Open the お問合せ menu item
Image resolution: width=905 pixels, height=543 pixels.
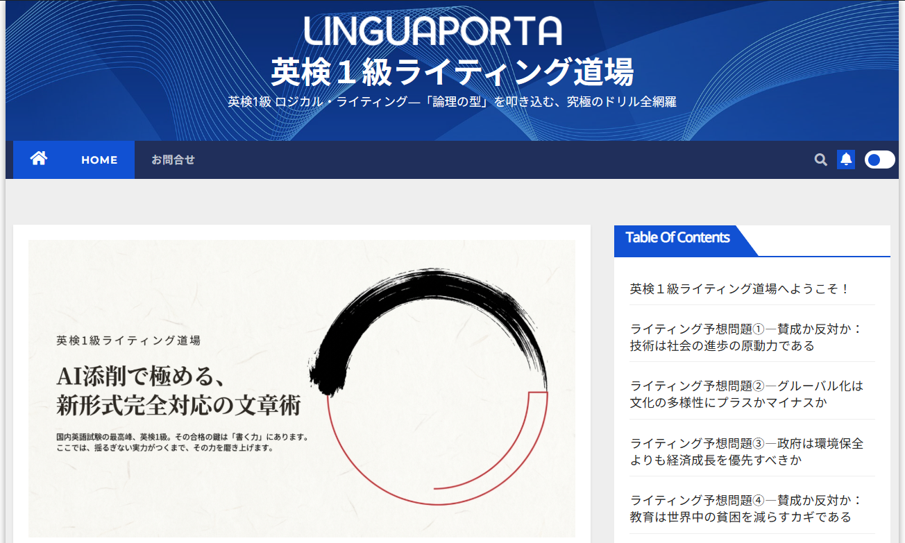tap(173, 160)
